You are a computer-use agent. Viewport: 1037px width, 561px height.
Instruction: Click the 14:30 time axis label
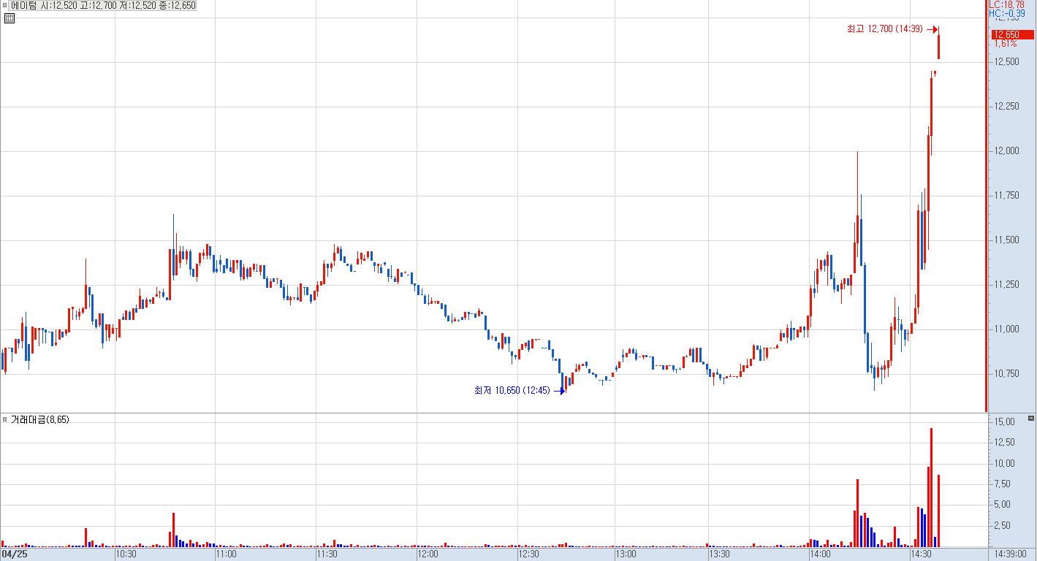(921, 555)
